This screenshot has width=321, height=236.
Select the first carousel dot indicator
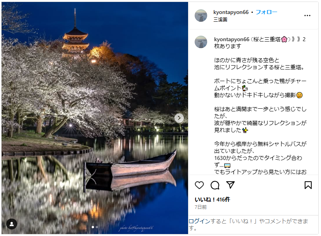click(x=93, y=227)
